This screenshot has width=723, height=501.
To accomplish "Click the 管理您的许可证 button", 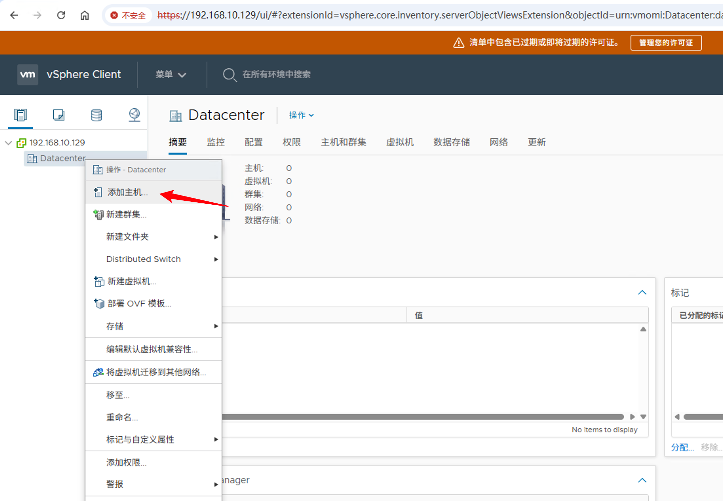I will click(x=666, y=43).
